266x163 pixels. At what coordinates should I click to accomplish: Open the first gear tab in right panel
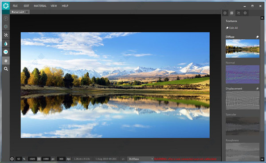point(225,13)
